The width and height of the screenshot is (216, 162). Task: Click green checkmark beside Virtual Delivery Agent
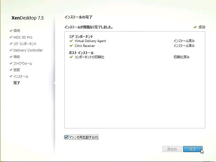click(x=71, y=41)
